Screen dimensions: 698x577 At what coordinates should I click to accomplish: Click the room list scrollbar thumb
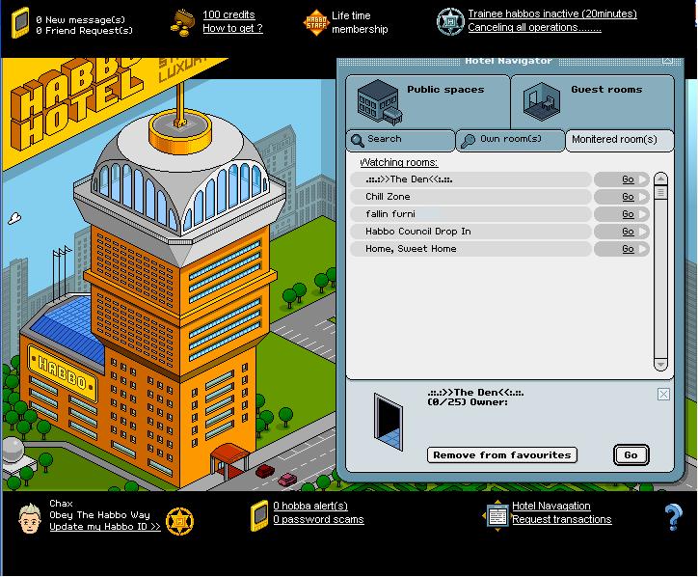tap(660, 193)
